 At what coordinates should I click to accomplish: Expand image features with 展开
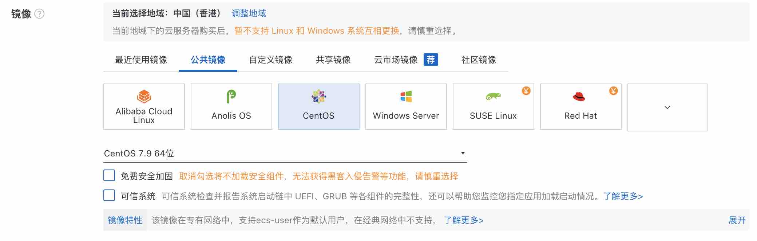tap(737, 220)
